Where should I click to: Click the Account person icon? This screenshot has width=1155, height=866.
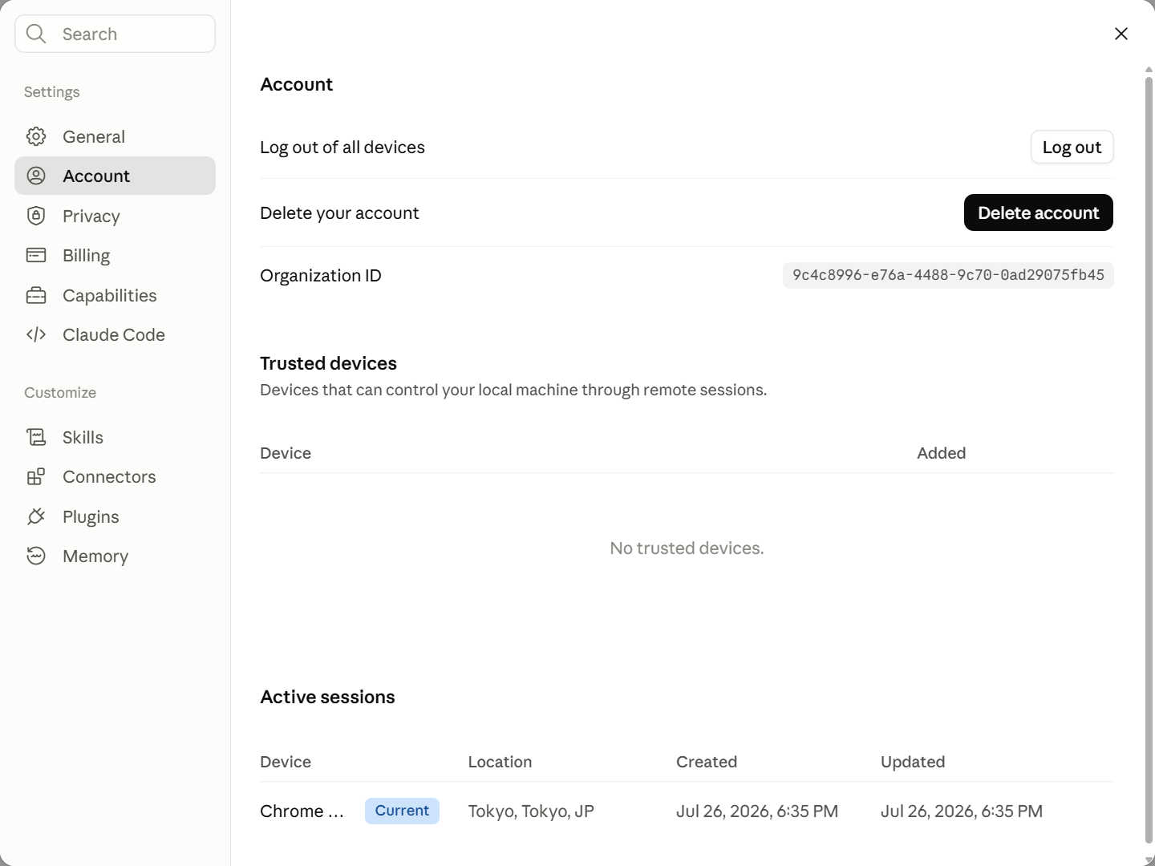tap(36, 176)
